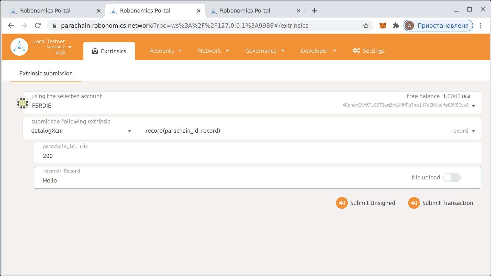Go forward in browser history
Screen dimensions: 491x276
coord(24,26)
